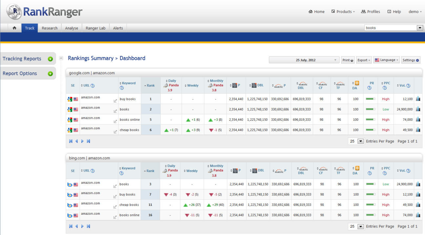Switch to the Research tab

click(x=50, y=28)
